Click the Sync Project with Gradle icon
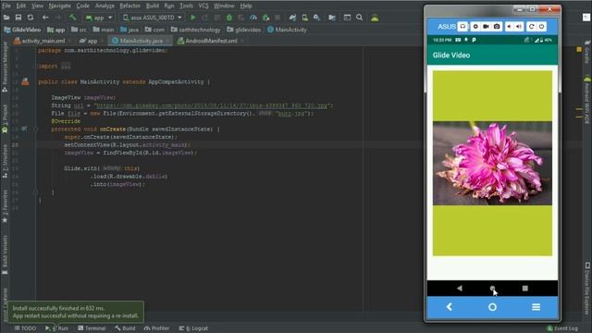 tap(292, 18)
